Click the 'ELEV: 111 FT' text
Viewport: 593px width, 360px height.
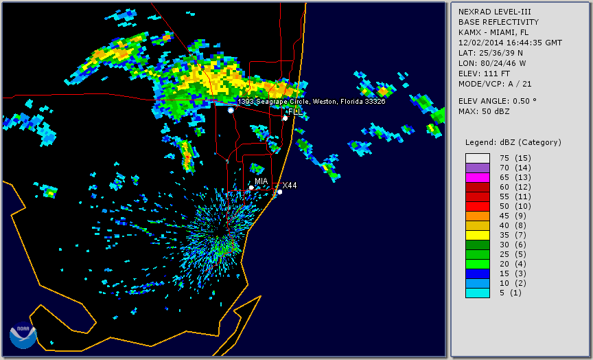pos(484,74)
